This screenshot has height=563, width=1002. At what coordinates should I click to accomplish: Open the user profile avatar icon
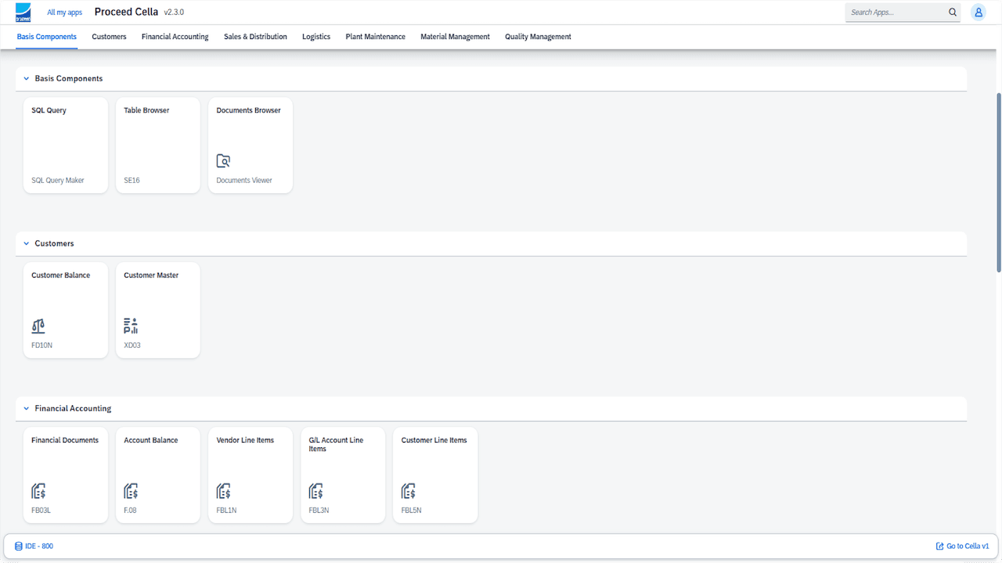[x=978, y=13]
